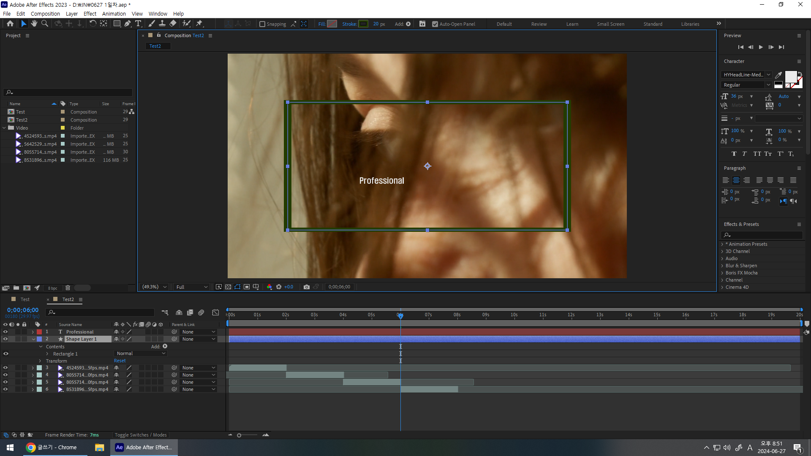This screenshot has width=811, height=456.
Task: Select the Pen tool
Action: point(128,24)
